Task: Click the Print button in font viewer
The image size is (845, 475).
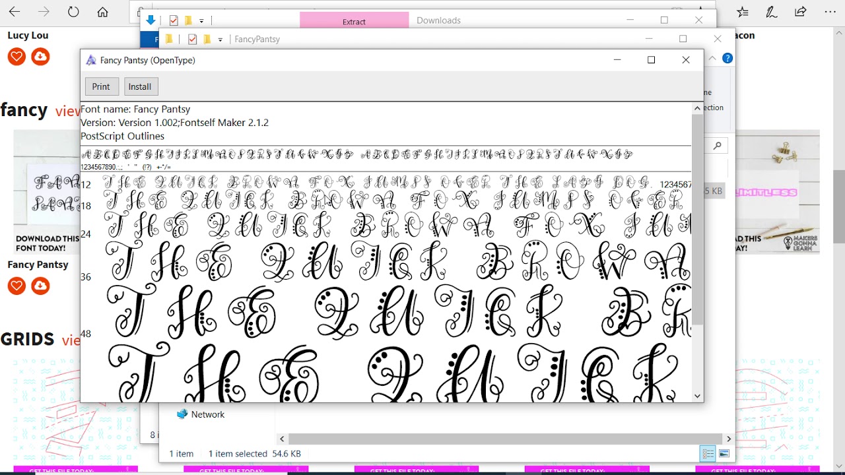Action: pyautogui.click(x=101, y=86)
